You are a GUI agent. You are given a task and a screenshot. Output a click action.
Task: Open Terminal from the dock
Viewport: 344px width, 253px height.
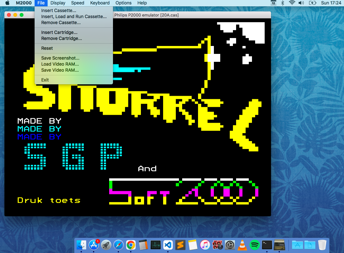pyautogui.click(x=267, y=245)
